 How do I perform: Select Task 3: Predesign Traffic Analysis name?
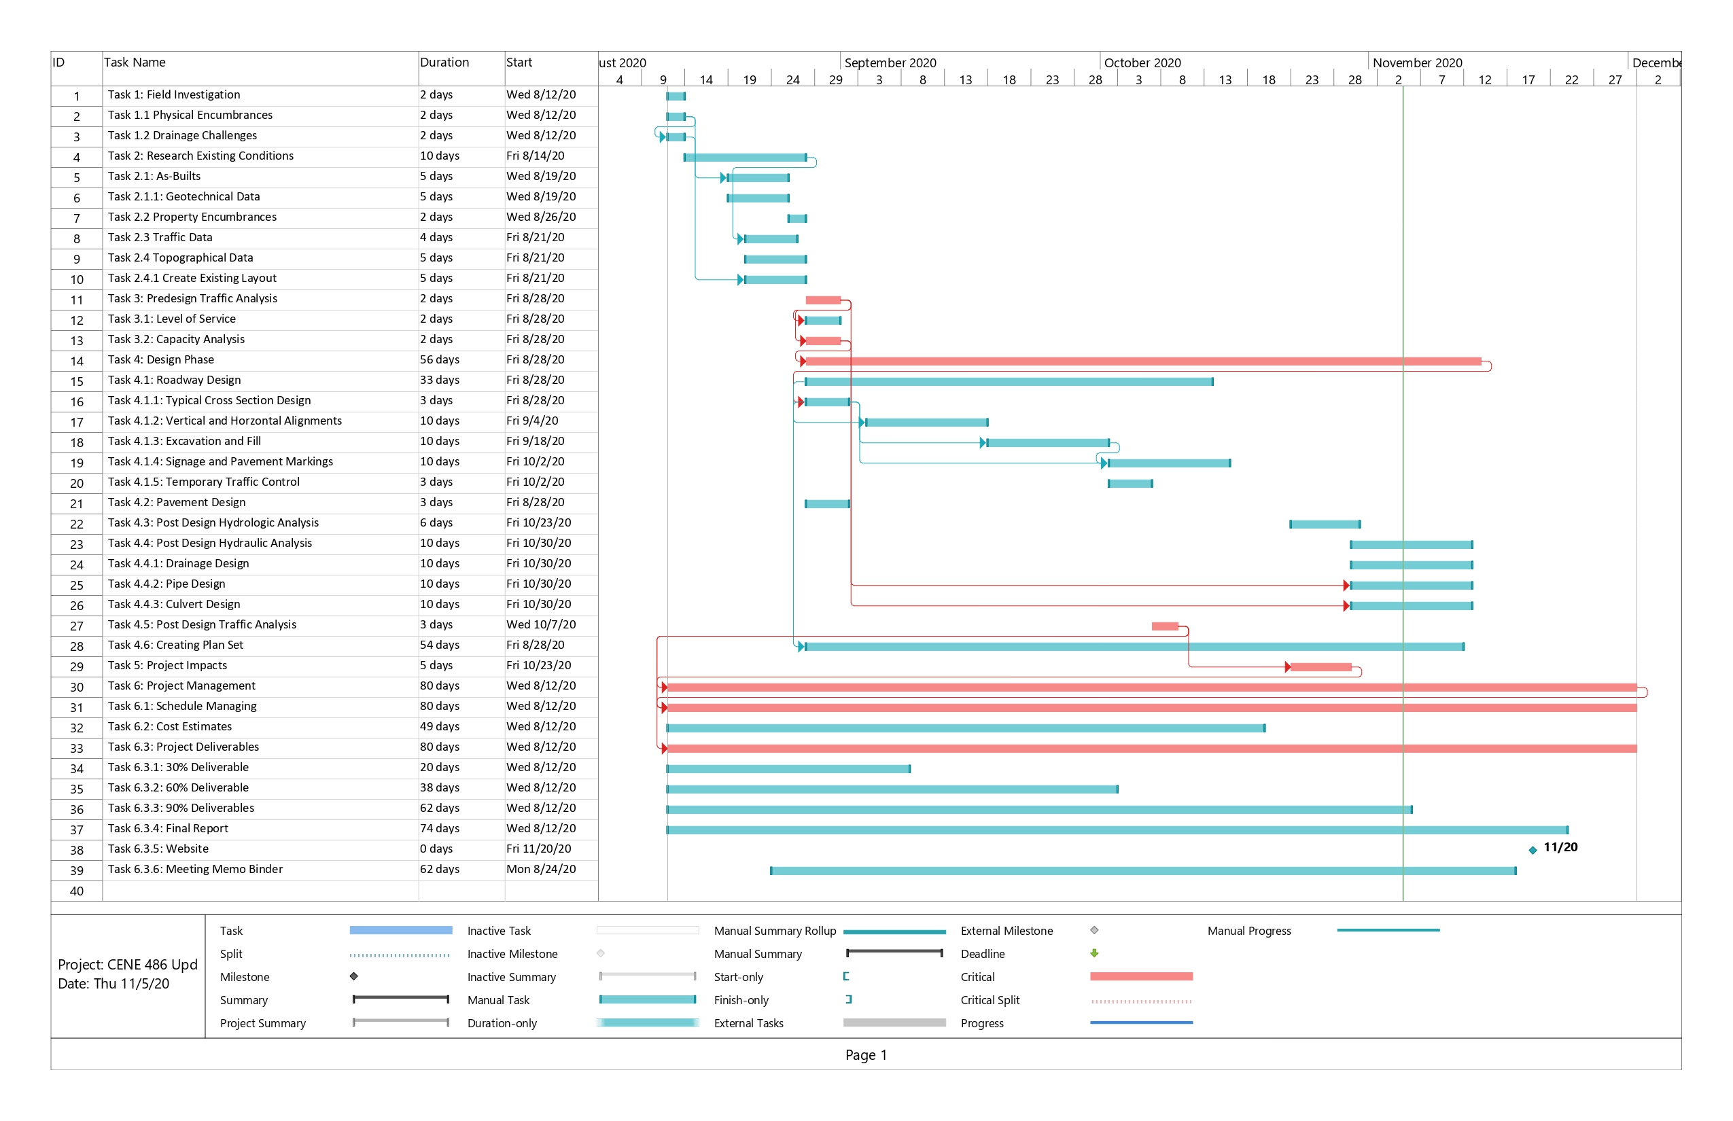coord(192,298)
